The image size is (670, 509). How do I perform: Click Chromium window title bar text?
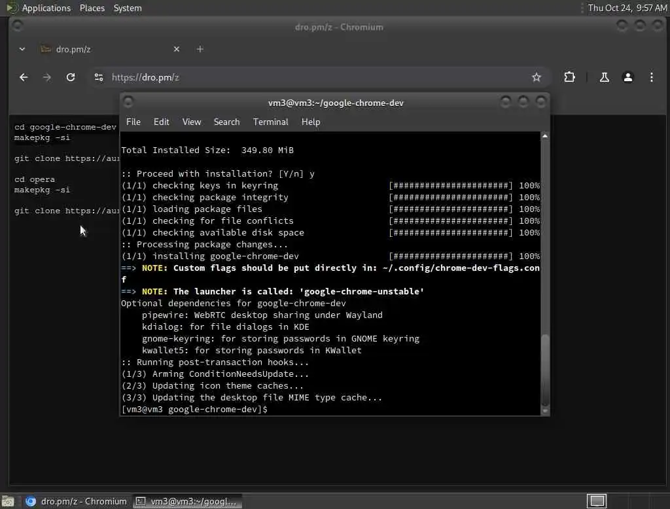pyautogui.click(x=339, y=27)
